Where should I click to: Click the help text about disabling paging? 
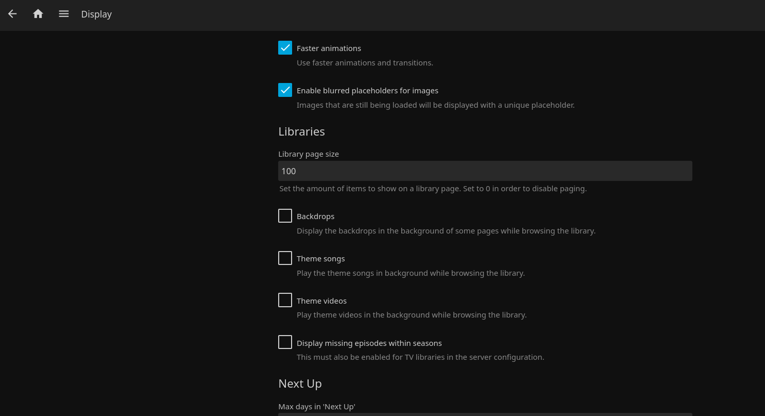point(433,189)
